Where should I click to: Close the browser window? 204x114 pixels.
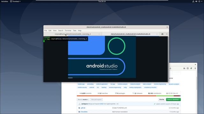[x=195, y=65]
